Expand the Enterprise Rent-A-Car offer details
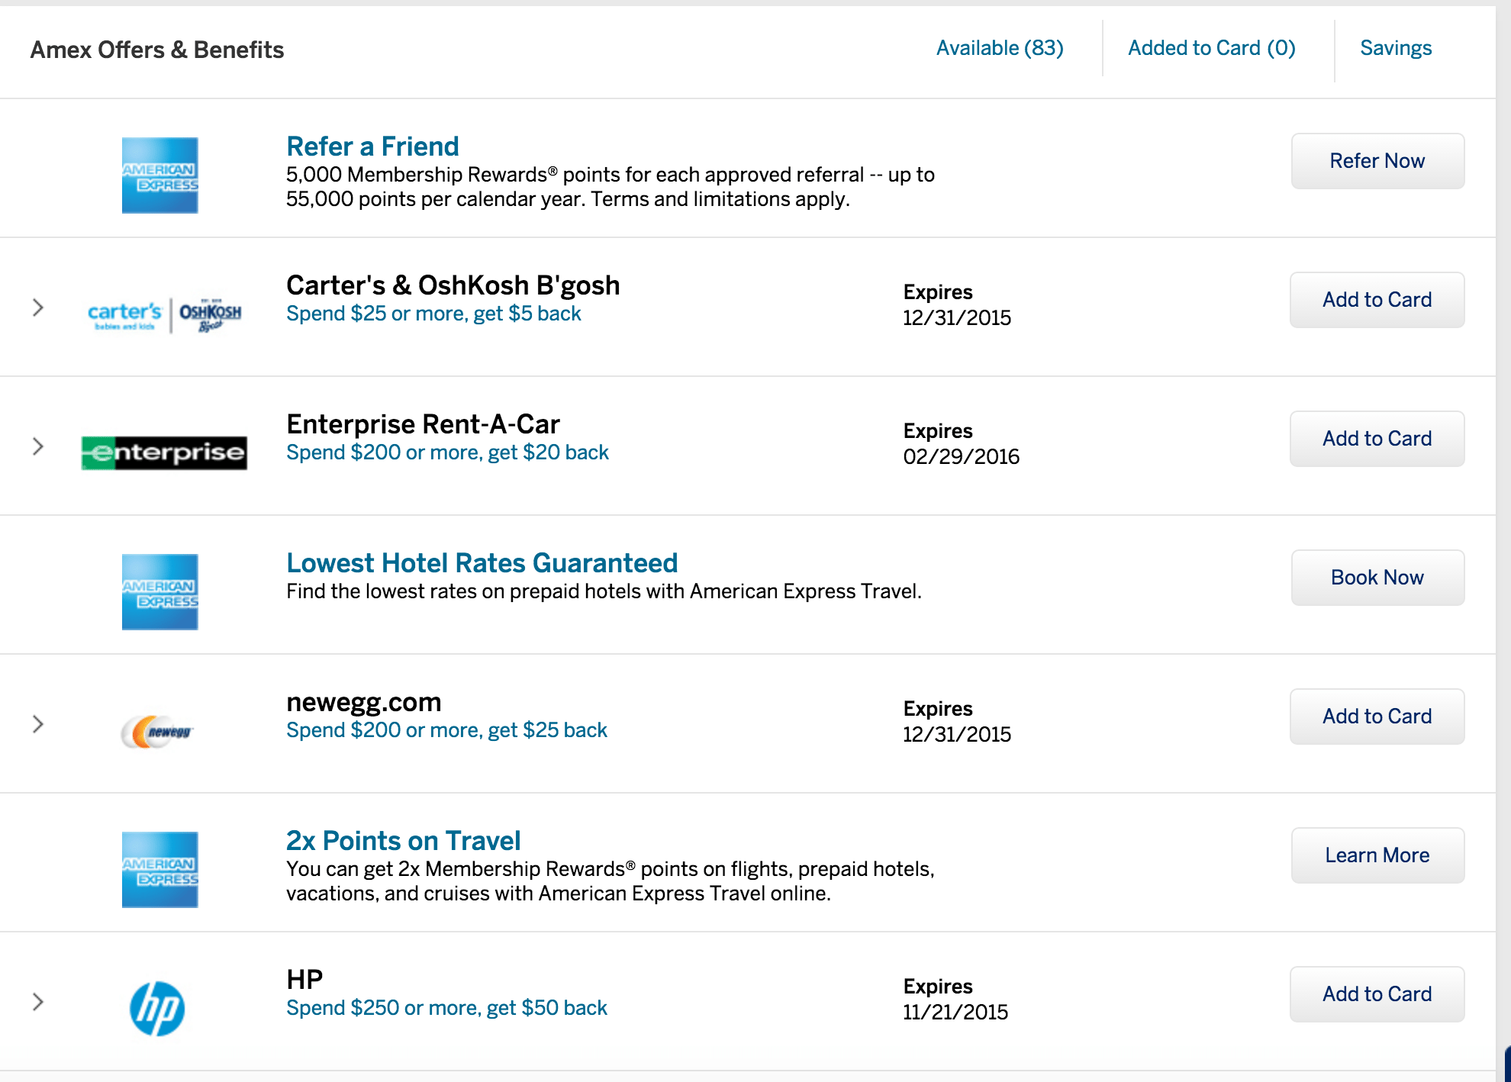Viewport: 1511px width, 1082px height. (x=37, y=446)
